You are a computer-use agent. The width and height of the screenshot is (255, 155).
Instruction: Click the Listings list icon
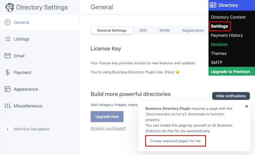7,39
